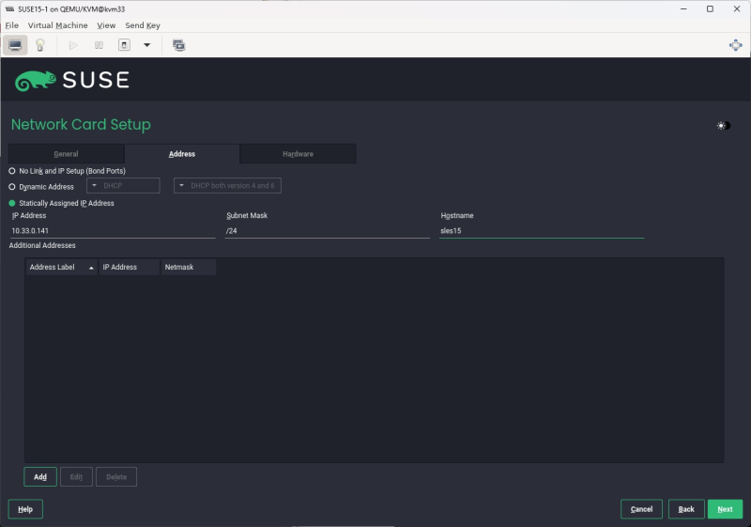Click the shut down VM icon

(124, 45)
